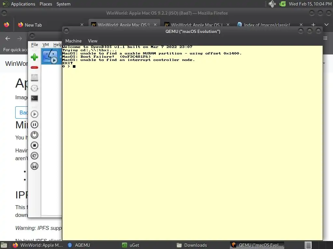
Task: Click the clock icon in AQEMU toolbar
Action: 34,88
